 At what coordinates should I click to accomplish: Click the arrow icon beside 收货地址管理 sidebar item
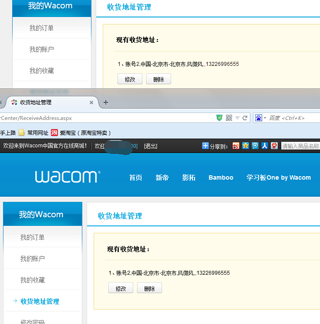coord(15,300)
